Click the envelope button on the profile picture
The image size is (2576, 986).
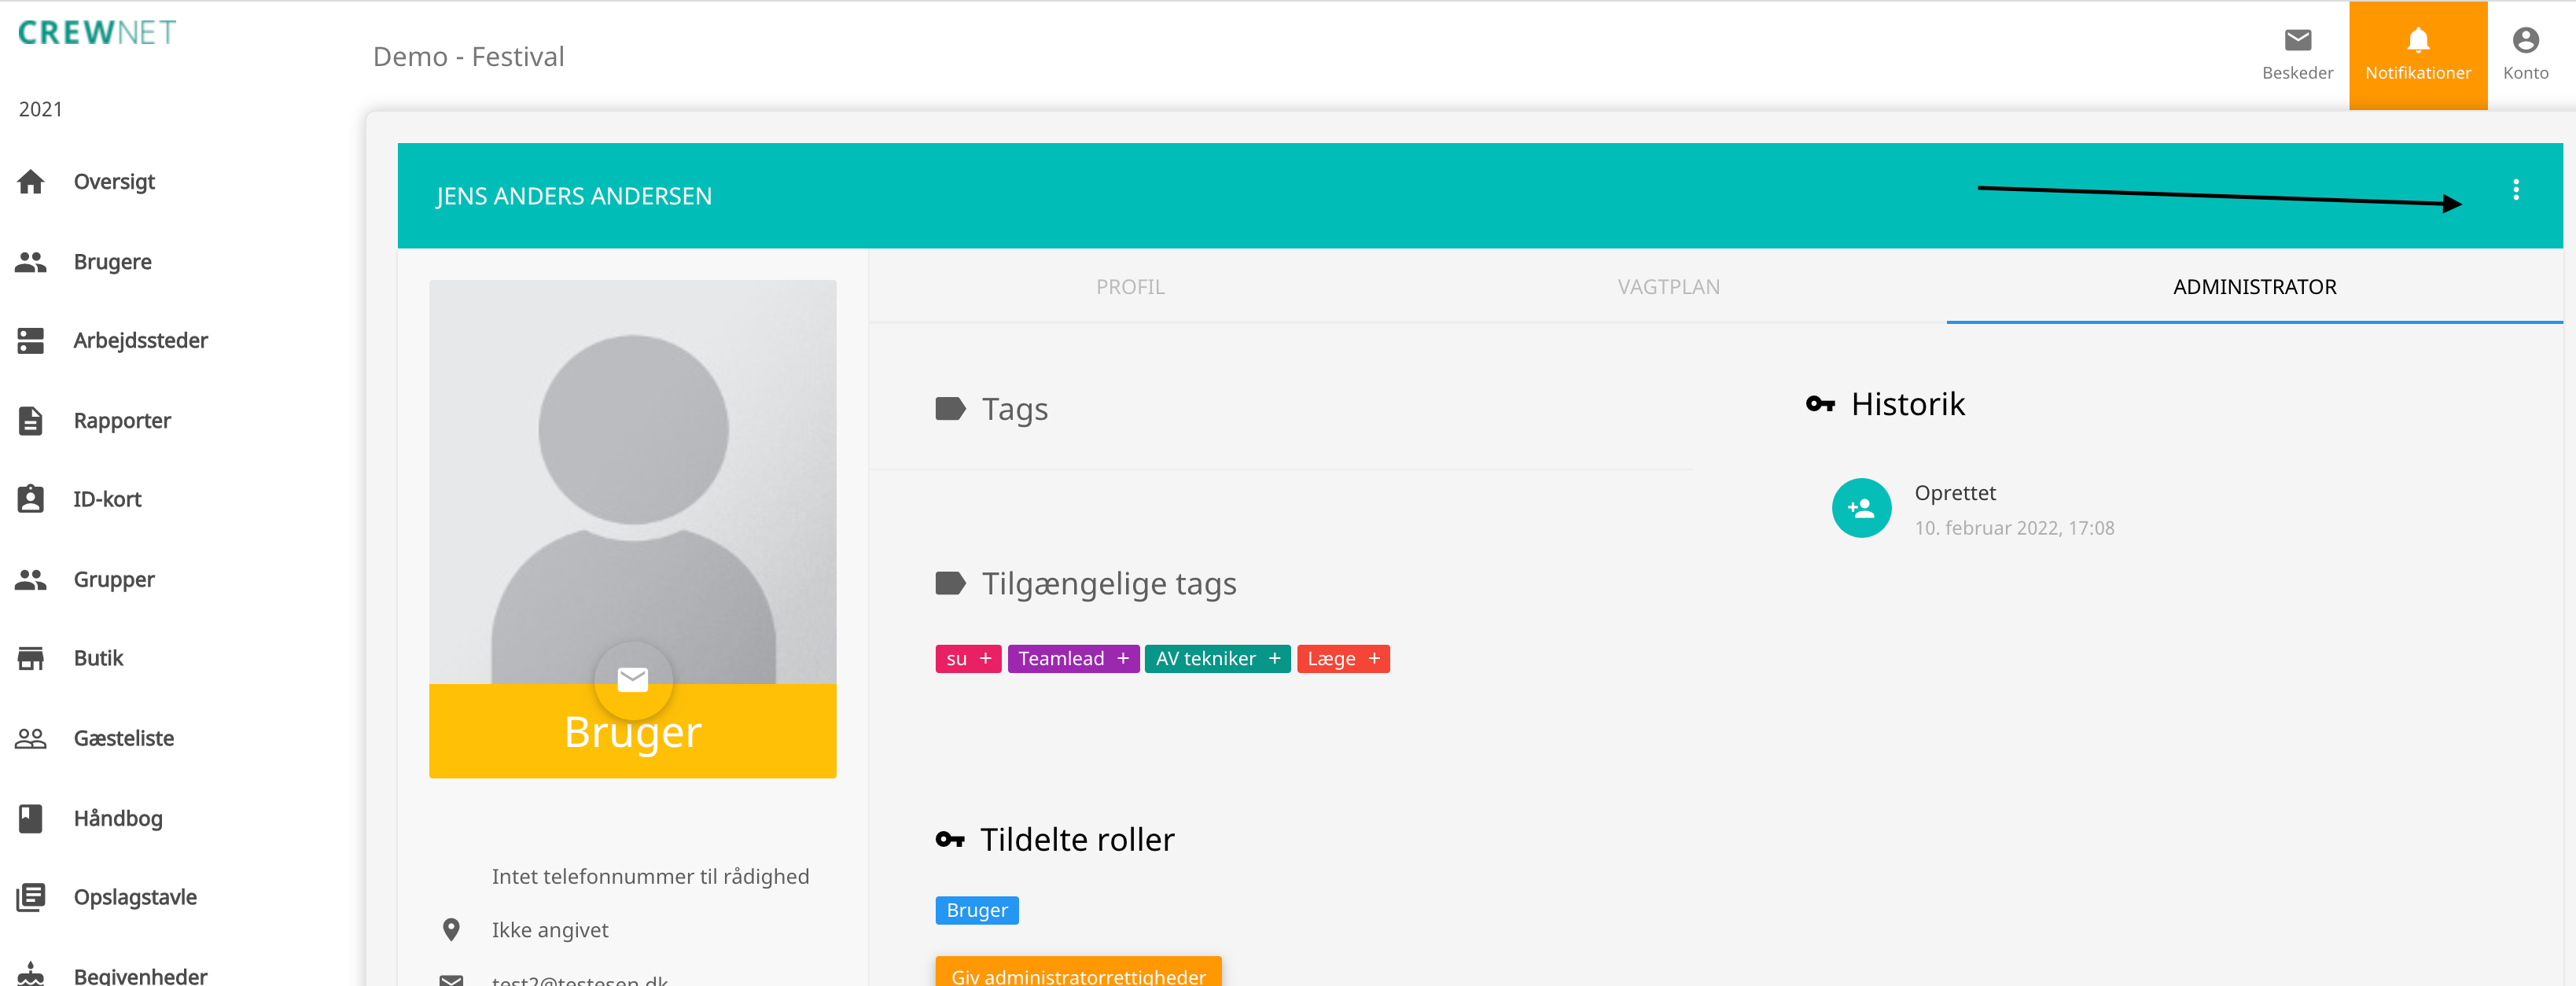point(633,680)
